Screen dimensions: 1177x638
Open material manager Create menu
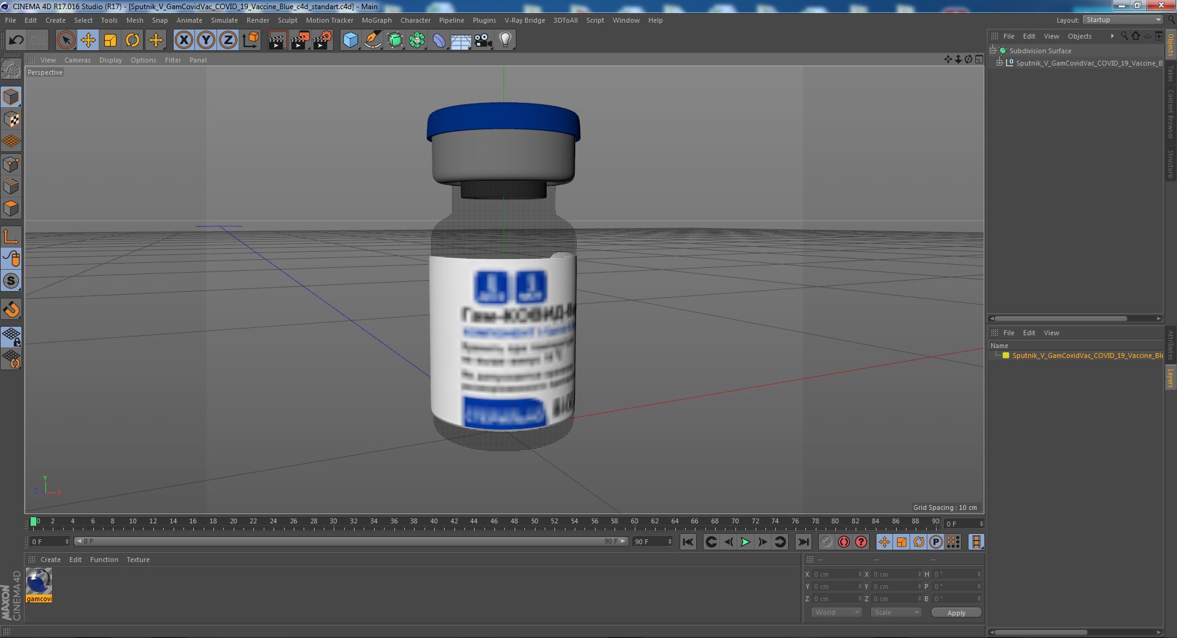point(50,560)
